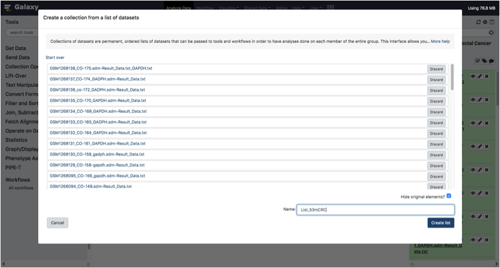Click the More help link
Image resolution: width=500 pixels, height=268 pixels.
[x=440, y=42]
